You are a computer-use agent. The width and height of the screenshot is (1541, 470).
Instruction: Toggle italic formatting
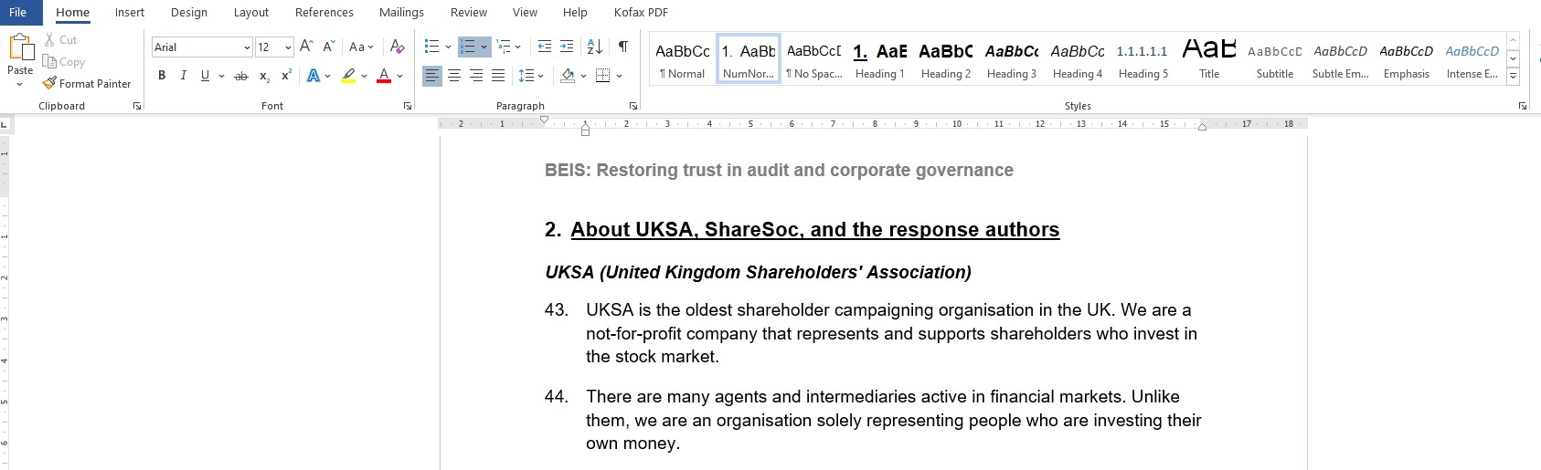(x=183, y=76)
